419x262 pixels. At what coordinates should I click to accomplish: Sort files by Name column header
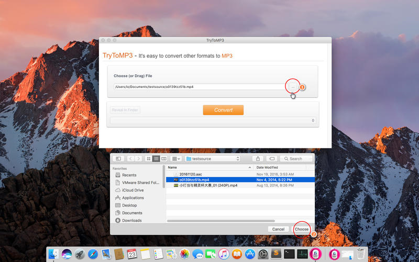click(210, 167)
